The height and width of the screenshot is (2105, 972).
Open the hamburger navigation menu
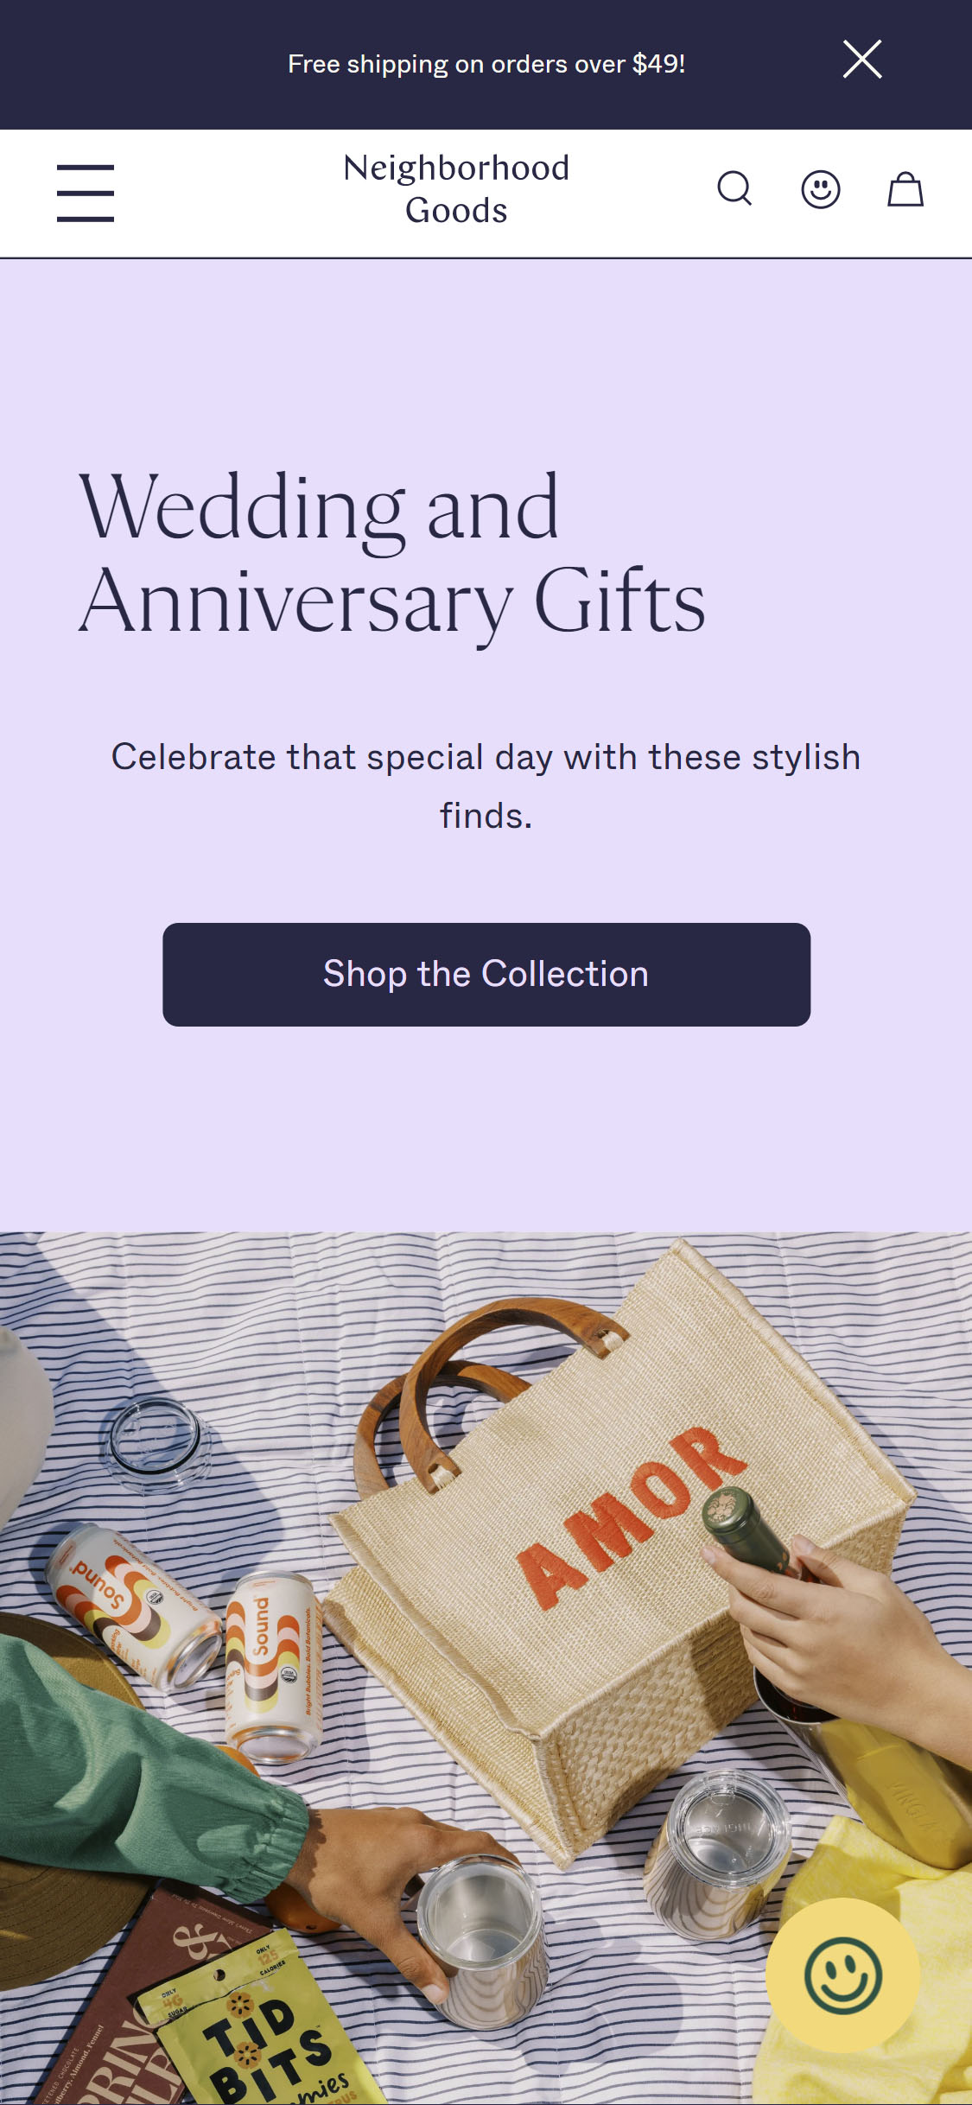(x=86, y=193)
